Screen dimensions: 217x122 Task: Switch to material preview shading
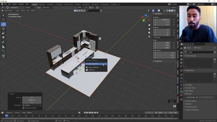[x=172, y=11]
